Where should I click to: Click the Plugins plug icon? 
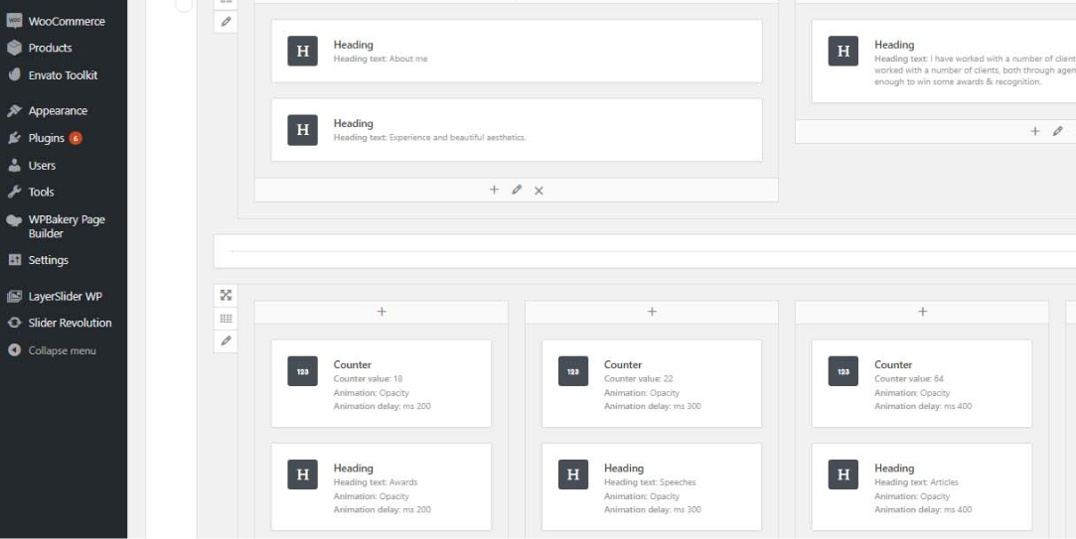[15, 138]
